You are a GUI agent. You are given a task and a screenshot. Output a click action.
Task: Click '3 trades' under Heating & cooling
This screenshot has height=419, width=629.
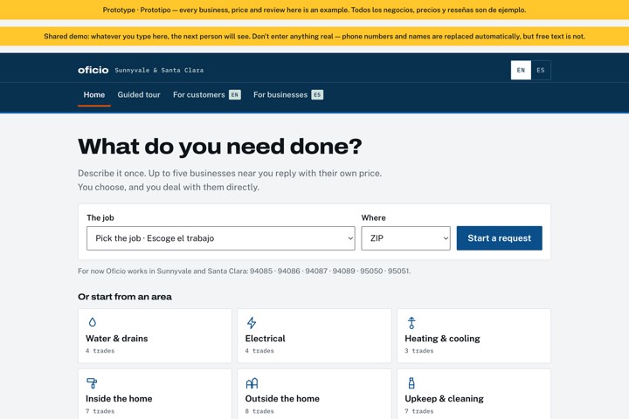coord(419,351)
